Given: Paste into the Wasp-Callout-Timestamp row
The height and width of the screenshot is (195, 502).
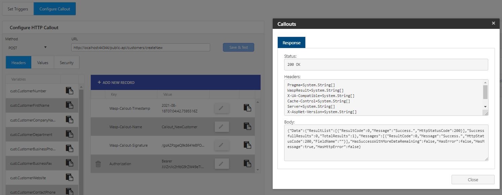Looking at the screenshot, I should (247, 108).
